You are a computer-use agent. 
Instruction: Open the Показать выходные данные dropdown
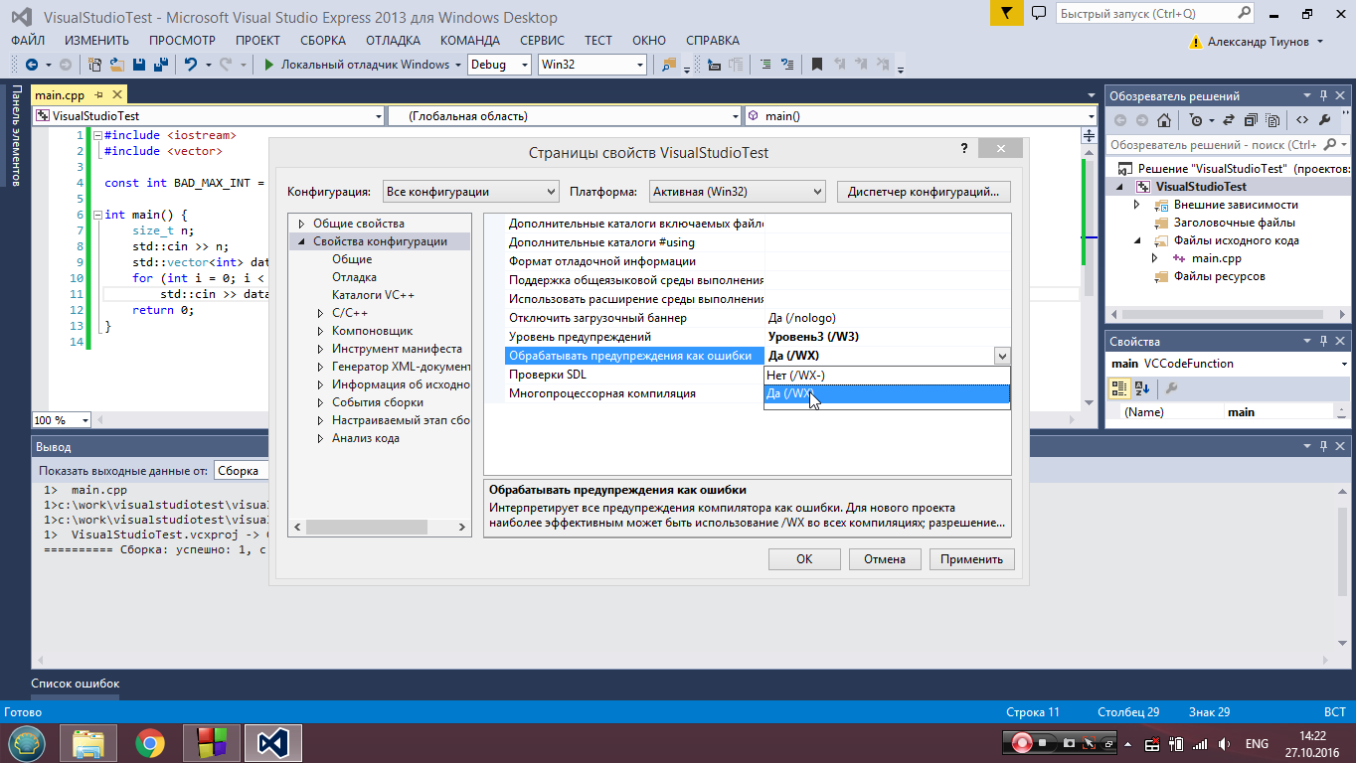point(243,471)
